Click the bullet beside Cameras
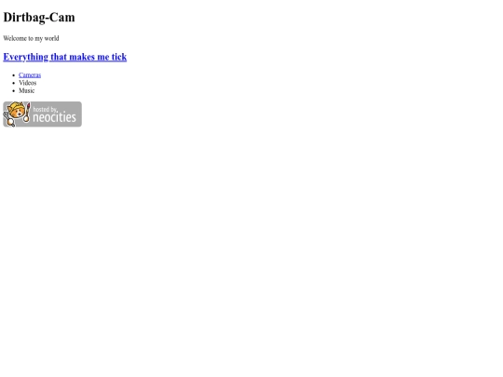 click(x=13, y=75)
